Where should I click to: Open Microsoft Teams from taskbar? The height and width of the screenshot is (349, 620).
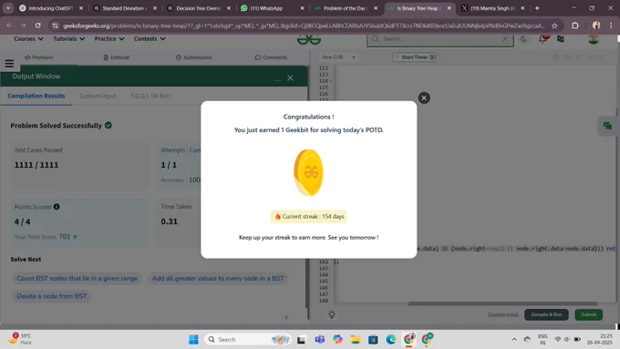pyautogui.click(x=319, y=339)
